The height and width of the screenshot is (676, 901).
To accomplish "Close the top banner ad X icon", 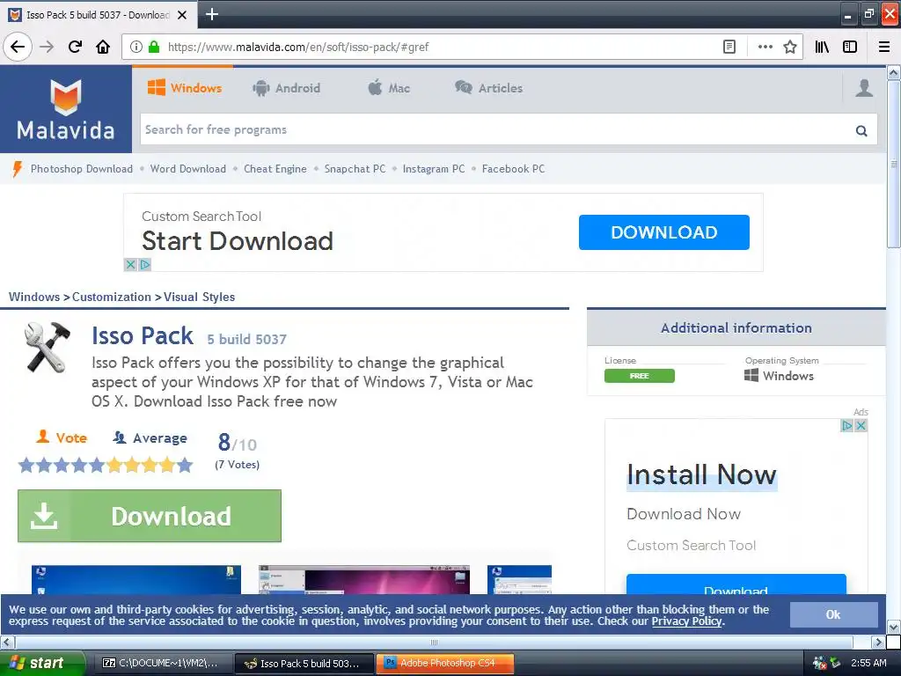I will click(130, 264).
